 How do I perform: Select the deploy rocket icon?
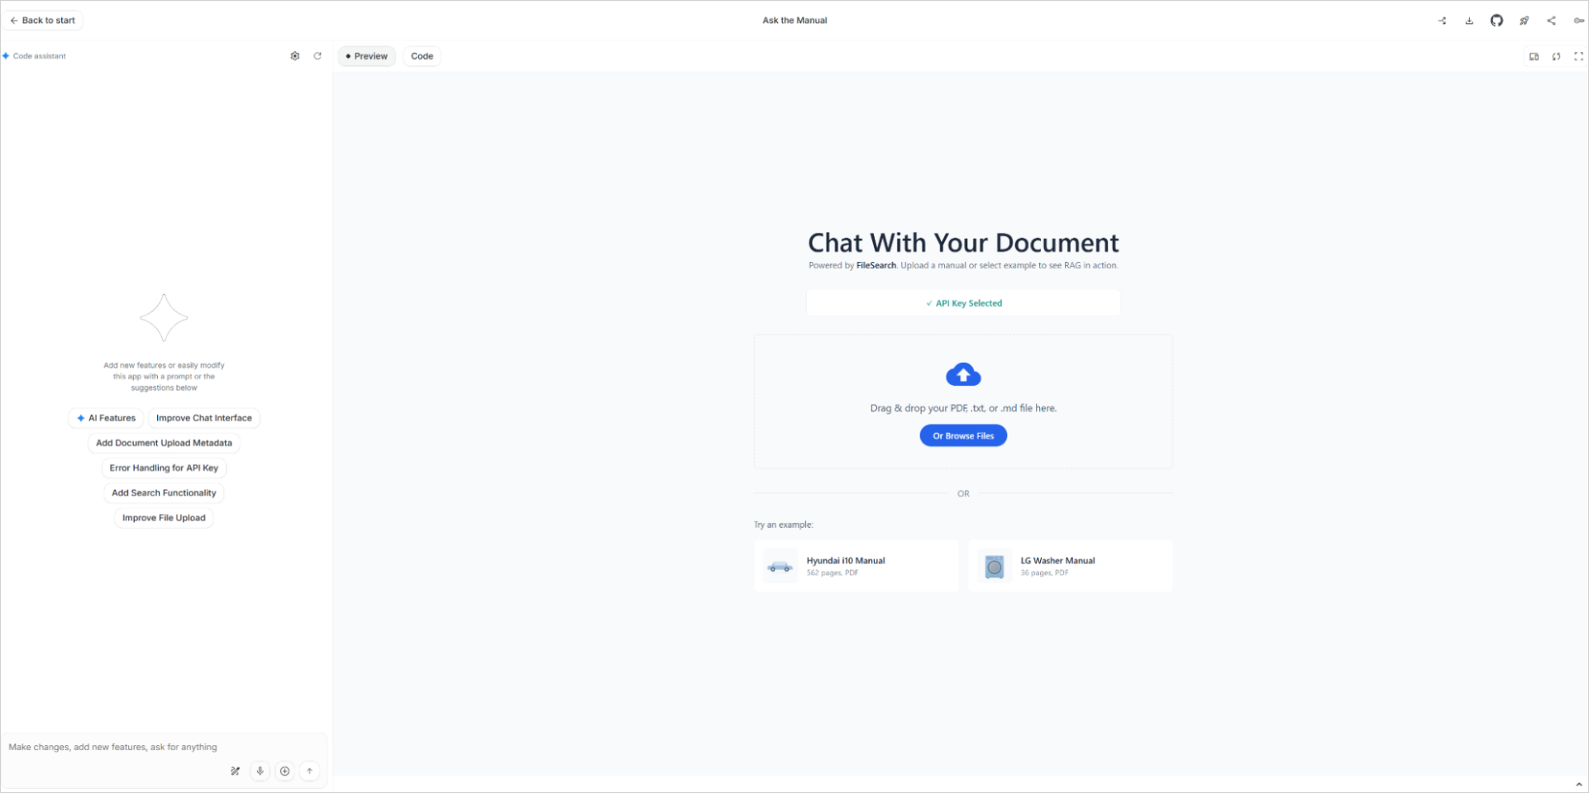(x=1525, y=21)
